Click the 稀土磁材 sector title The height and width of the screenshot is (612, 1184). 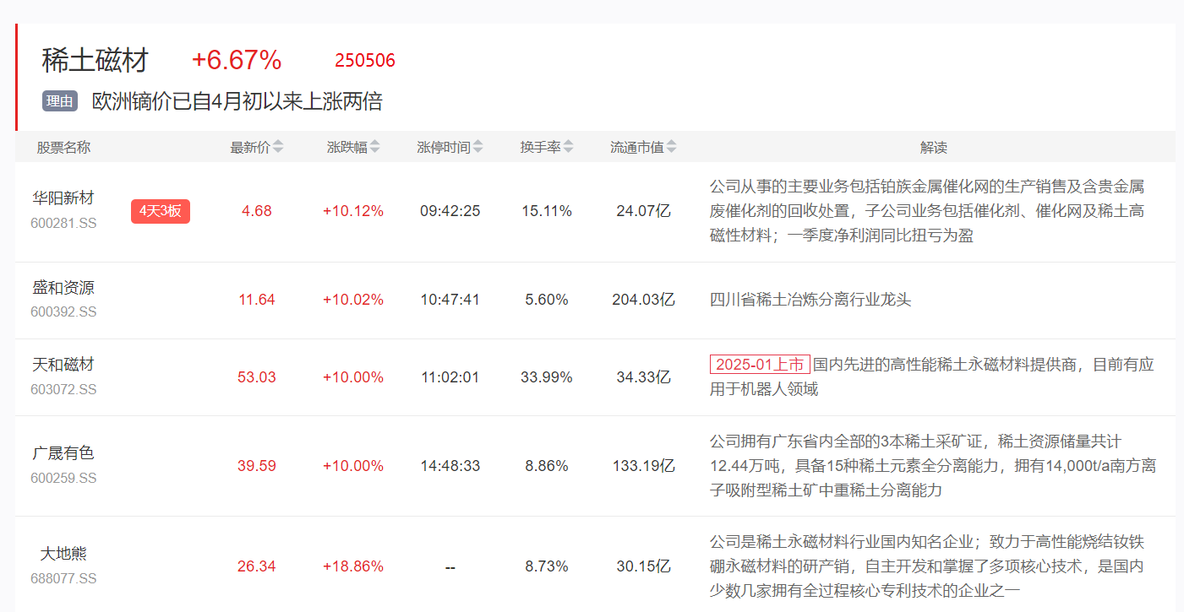(x=95, y=61)
